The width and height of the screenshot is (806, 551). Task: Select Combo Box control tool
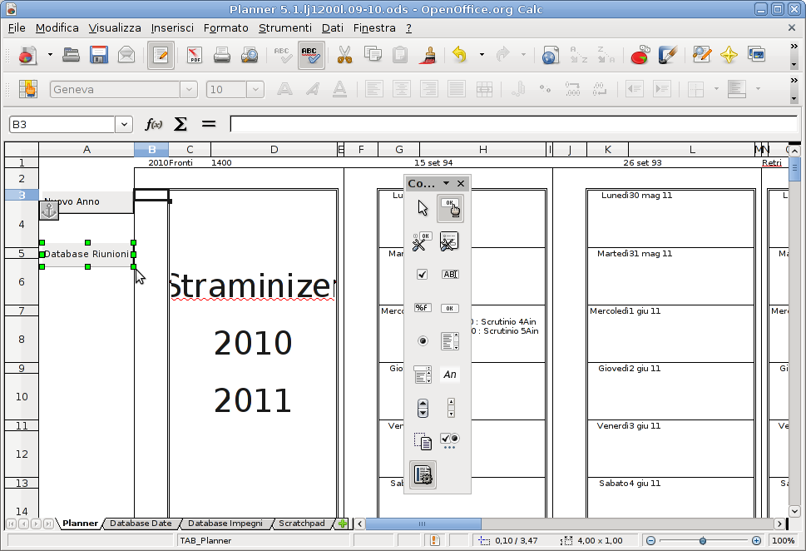click(423, 374)
